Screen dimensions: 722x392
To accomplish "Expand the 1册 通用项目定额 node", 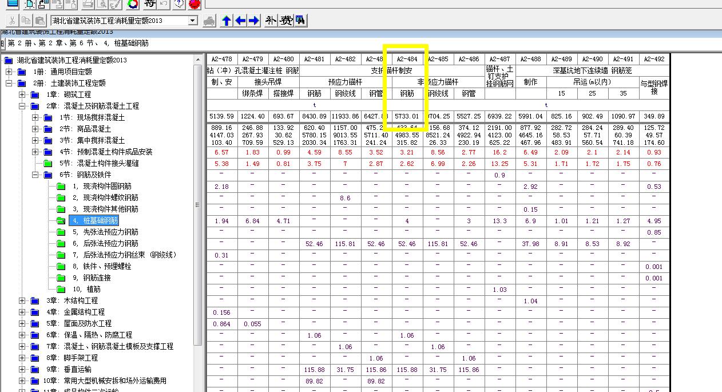I will tap(9, 72).
